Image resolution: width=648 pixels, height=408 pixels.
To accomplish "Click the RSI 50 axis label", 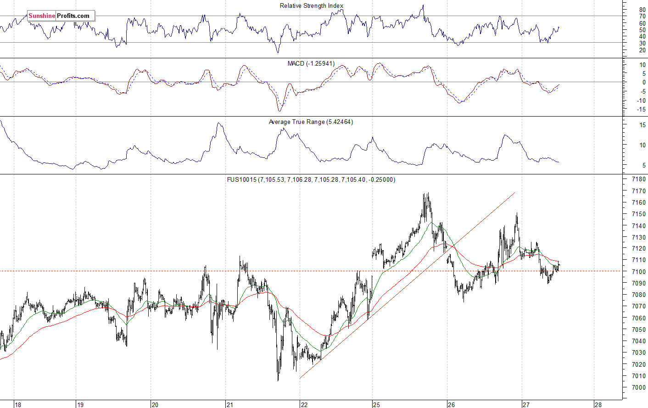I will 642,30.
